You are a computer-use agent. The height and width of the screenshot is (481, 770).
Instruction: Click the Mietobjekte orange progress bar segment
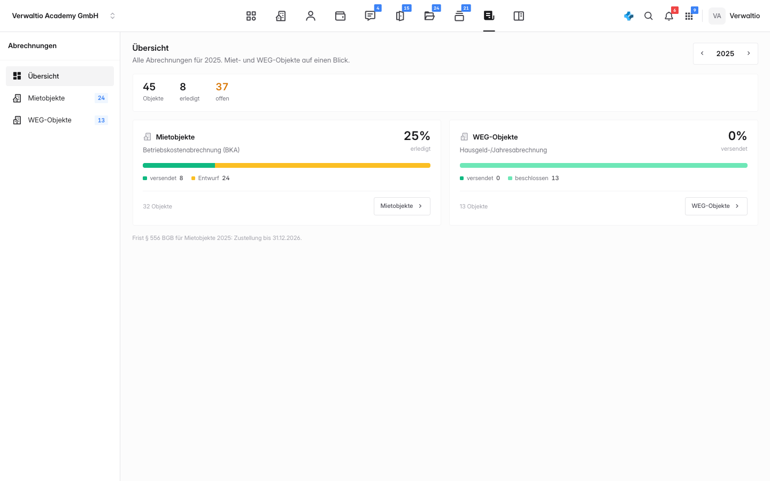[322, 166]
